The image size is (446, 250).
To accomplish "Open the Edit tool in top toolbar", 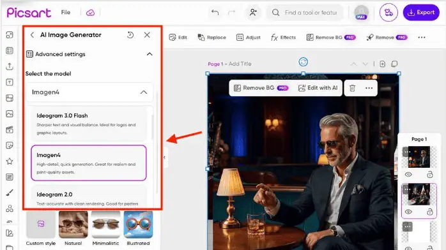I will (178, 38).
